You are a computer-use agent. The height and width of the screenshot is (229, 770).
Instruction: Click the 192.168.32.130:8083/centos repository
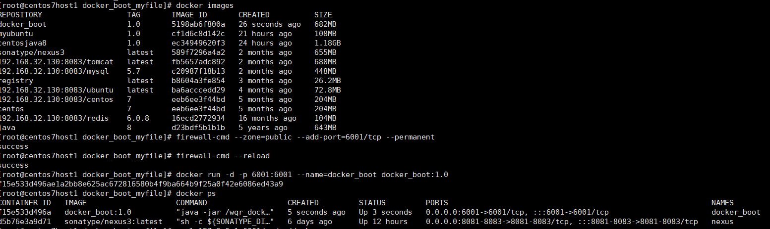point(57,99)
